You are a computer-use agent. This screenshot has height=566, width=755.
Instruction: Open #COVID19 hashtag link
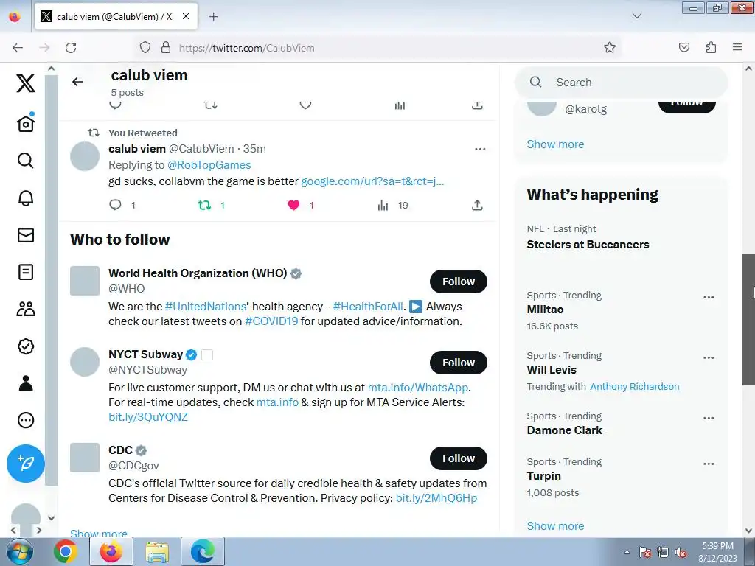point(271,321)
